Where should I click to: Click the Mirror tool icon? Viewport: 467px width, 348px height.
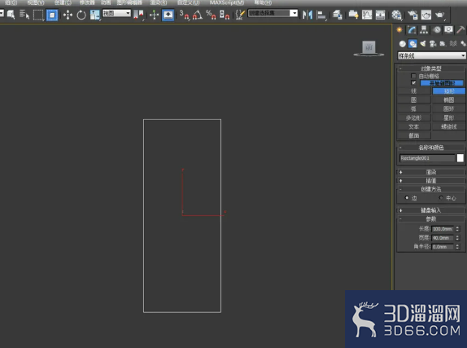point(308,15)
